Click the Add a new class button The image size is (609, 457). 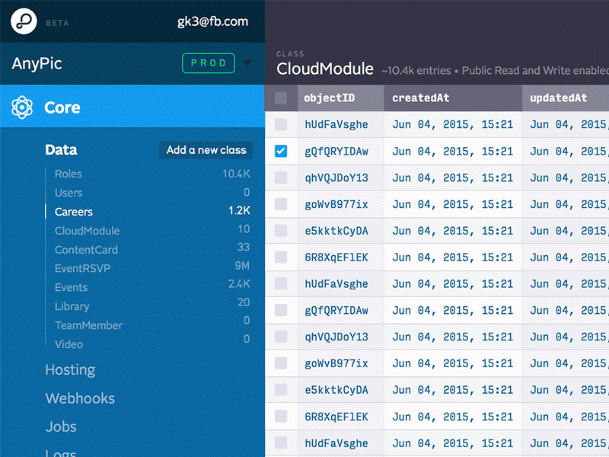coord(206,150)
